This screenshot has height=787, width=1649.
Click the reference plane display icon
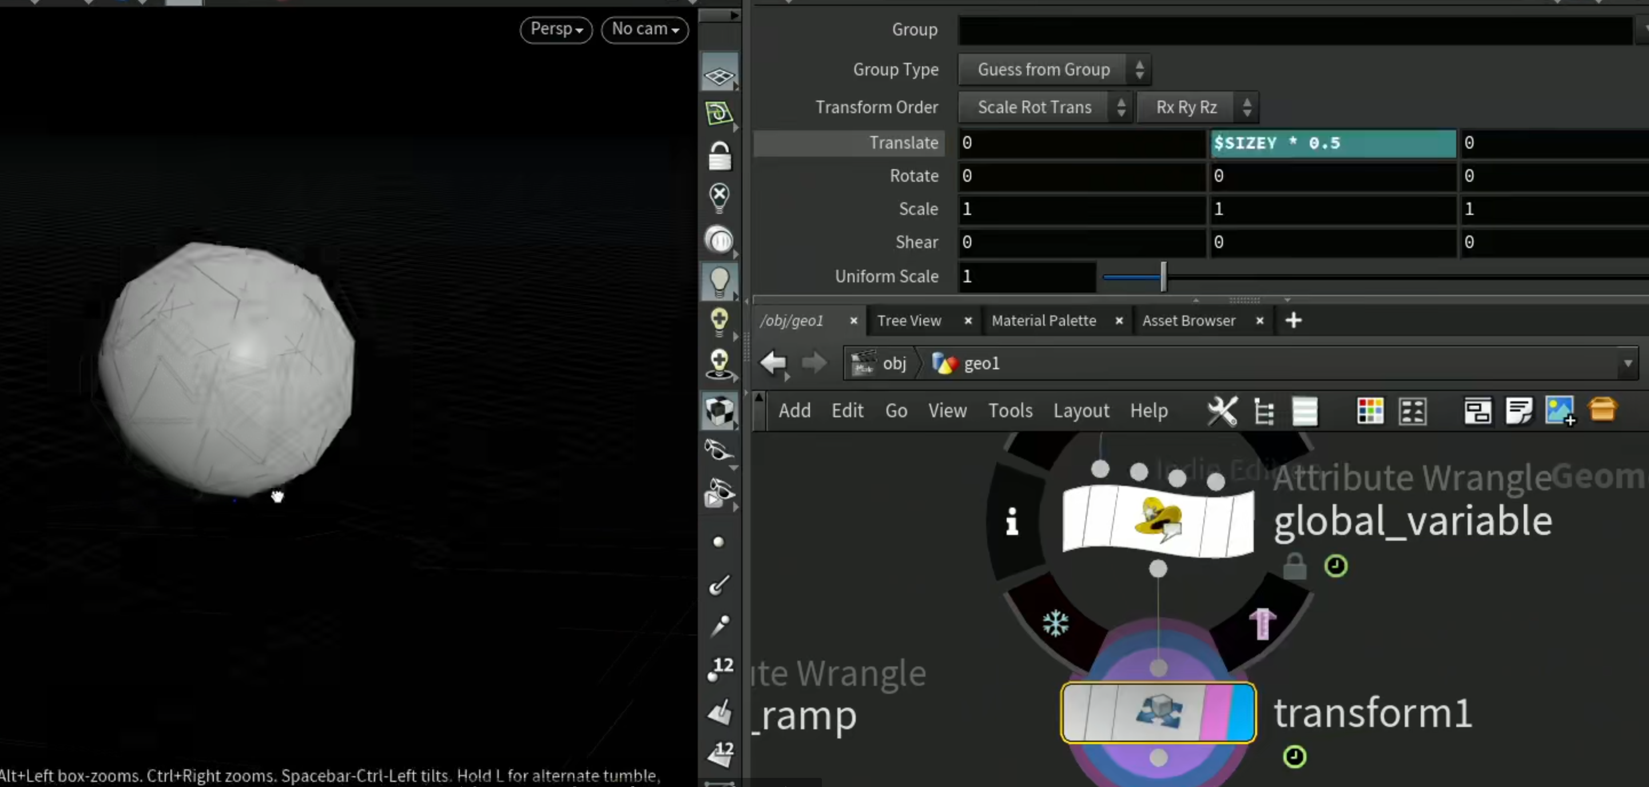pyautogui.click(x=719, y=113)
